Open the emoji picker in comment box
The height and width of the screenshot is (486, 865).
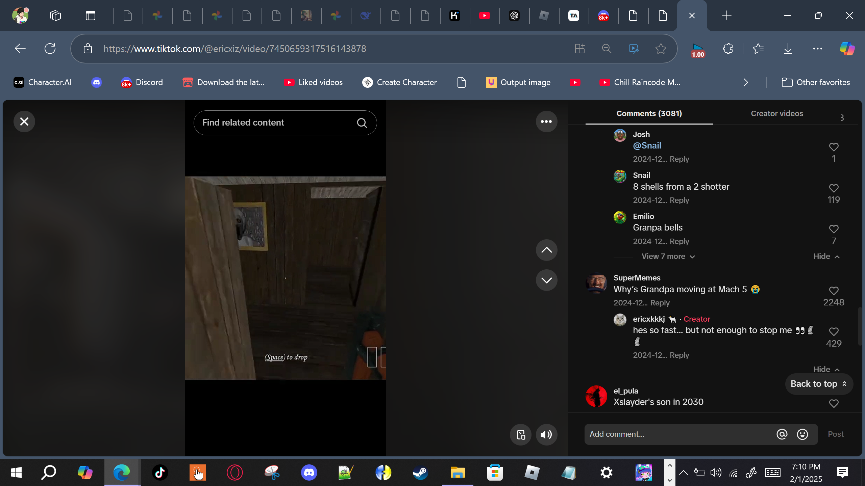click(802, 434)
